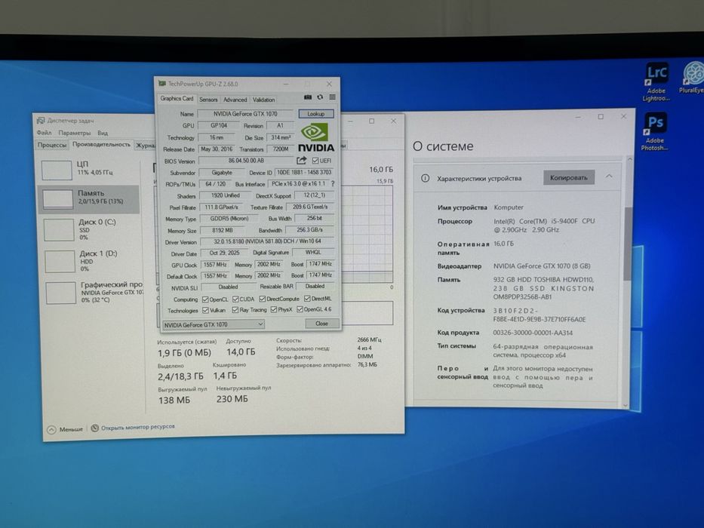Image resolution: width=704 pixels, height=528 pixels.
Task: Click the BIOS Version field 86.04.50.00.AB
Action: (x=246, y=161)
